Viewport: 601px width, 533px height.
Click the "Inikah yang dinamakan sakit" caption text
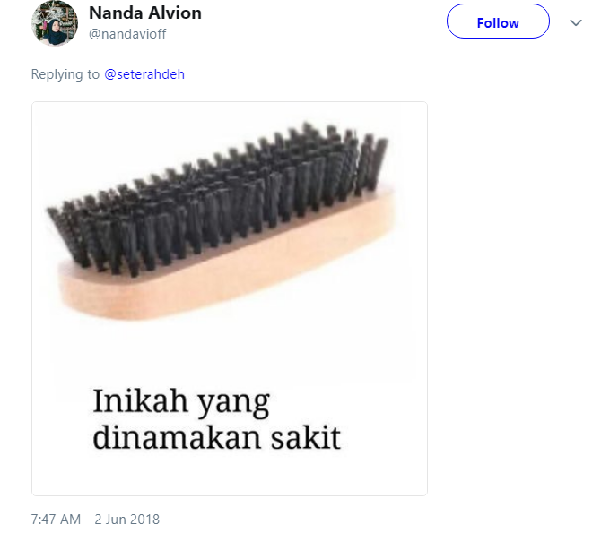click(x=216, y=419)
